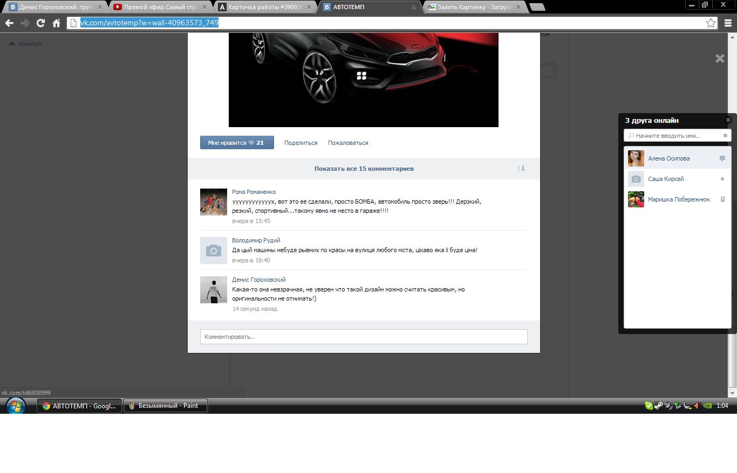Click the online dot next to Саша Кирсей
Viewport: 737px width, 473px height.
[722, 179]
